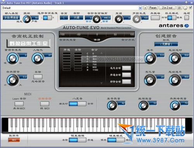Click the formant amount knob showing 70
The image size is (194, 148).
click(175, 106)
